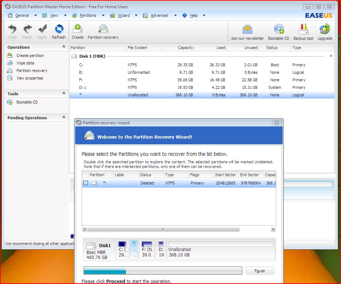Click the Lable column header in wizard
341x284 pixels.
(126, 175)
